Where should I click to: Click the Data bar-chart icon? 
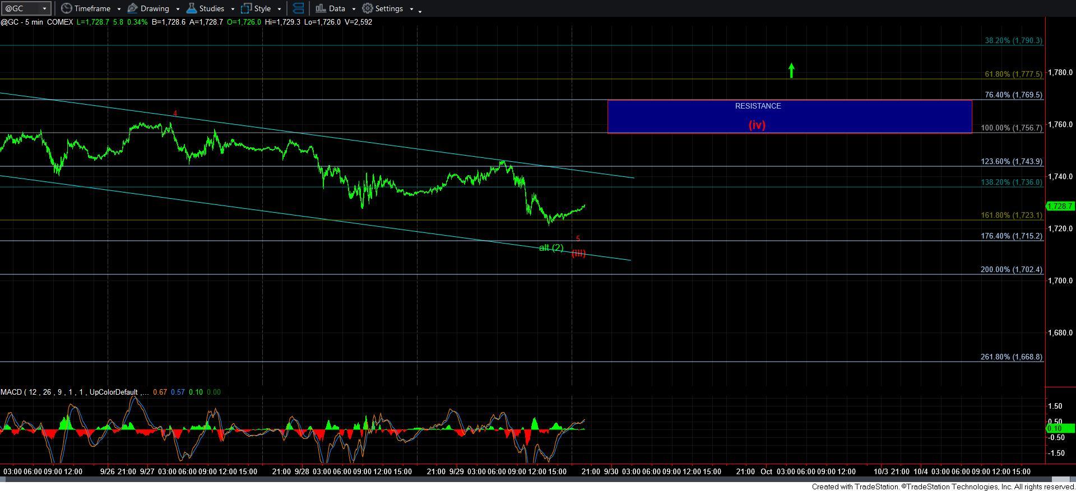[x=320, y=8]
